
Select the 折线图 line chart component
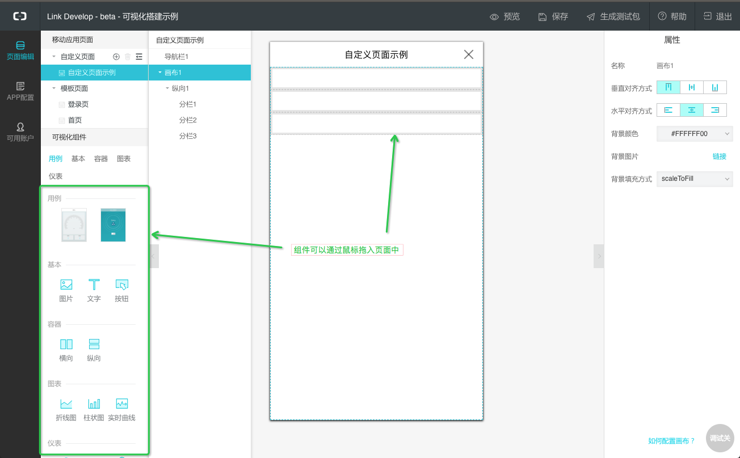coord(66,410)
